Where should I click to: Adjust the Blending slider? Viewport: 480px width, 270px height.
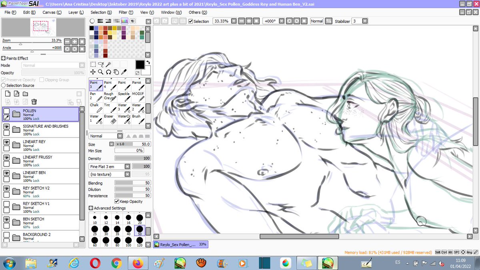pyautogui.click(x=132, y=183)
